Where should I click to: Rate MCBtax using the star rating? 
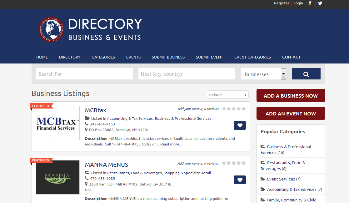[234, 109]
